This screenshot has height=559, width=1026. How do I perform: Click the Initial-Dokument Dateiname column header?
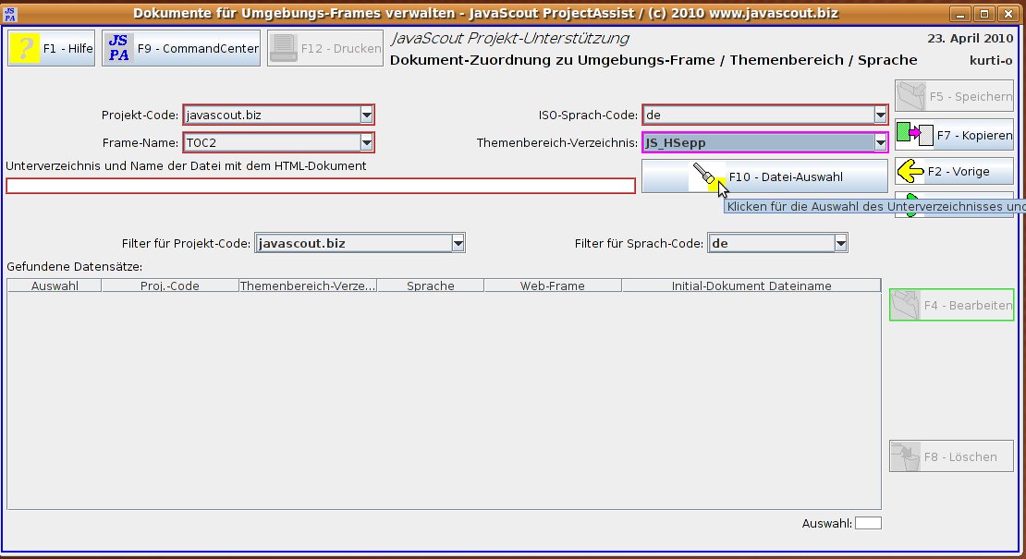click(x=751, y=286)
